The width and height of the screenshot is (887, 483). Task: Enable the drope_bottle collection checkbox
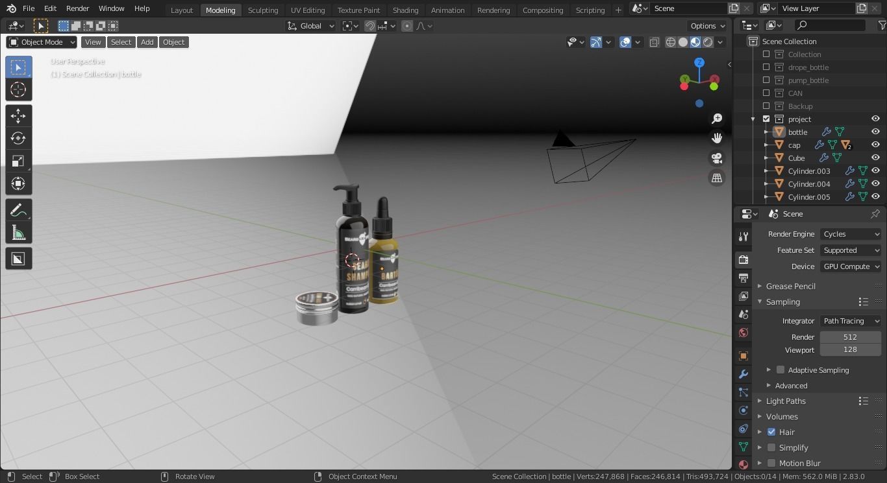click(x=766, y=67)
